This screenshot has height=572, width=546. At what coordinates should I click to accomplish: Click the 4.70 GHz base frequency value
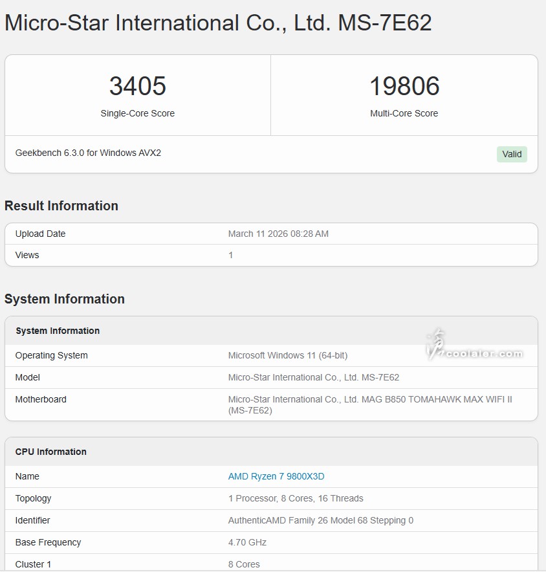pos(247,542)
